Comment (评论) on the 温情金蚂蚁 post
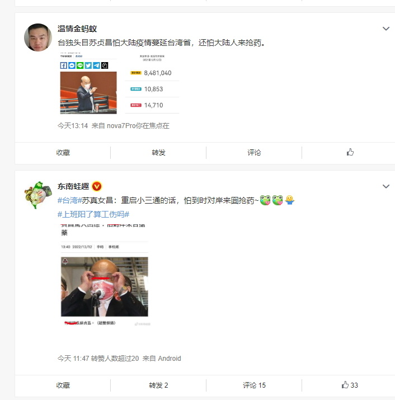 point(254,153)
